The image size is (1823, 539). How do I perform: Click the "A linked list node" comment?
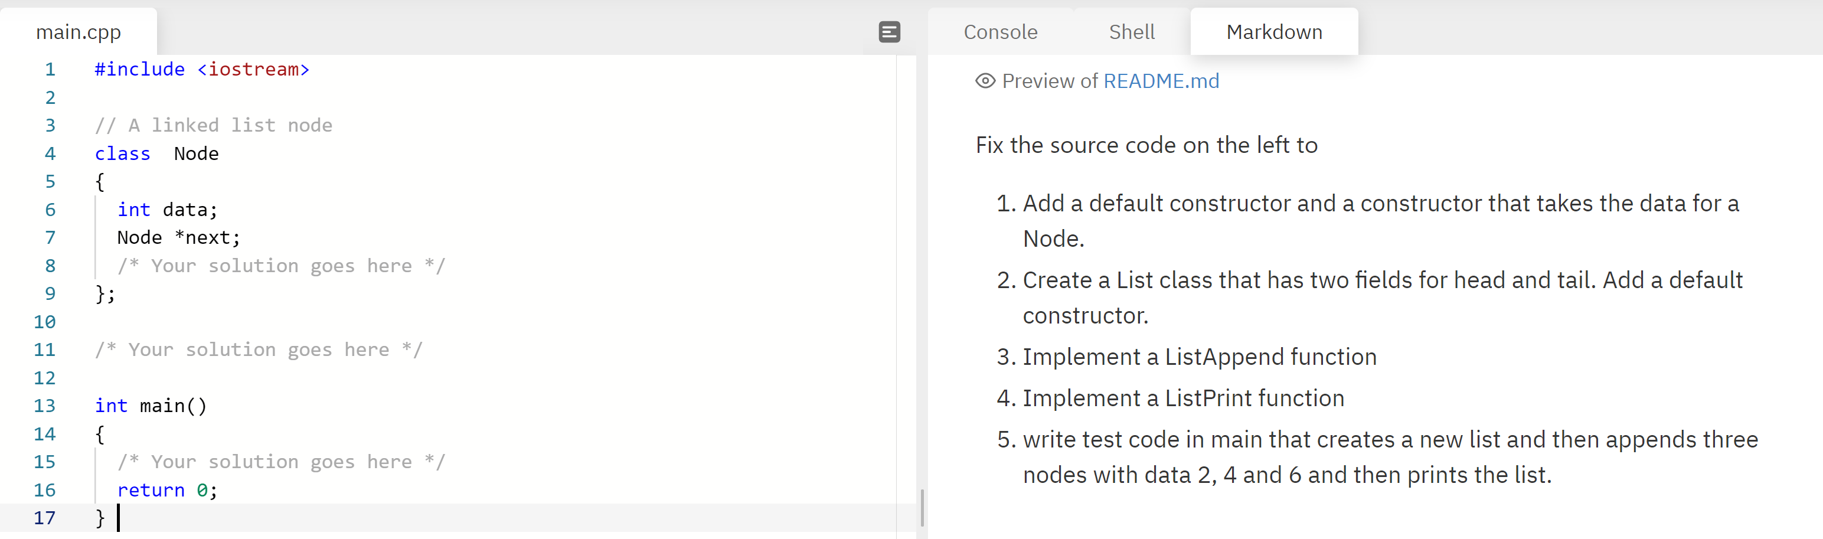tap(213, 125)
